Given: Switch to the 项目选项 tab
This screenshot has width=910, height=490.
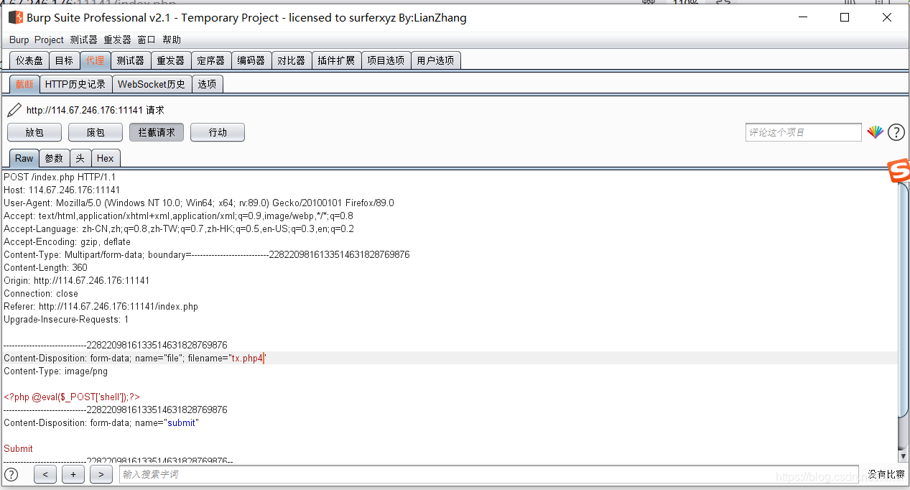Looking at the screenshot, I should (386, 61).
